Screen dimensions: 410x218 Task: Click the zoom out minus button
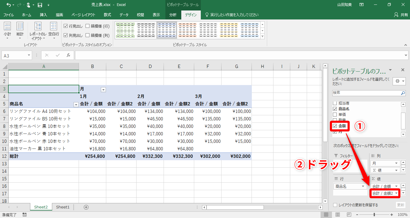[x=357, y=215]
